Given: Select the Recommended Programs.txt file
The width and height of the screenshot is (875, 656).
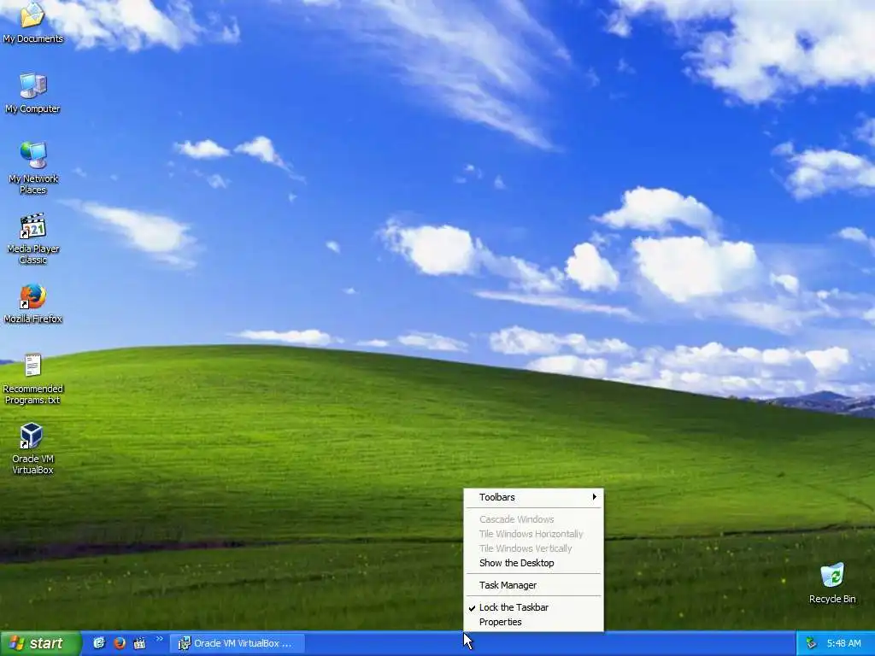Looking at the screenshot, I should pos(33,379).
